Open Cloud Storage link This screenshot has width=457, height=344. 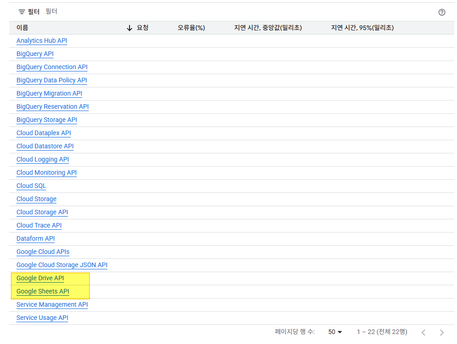click(x=36, y=199)
